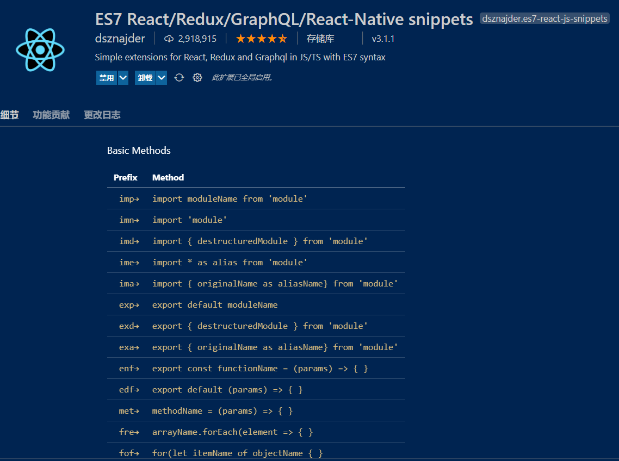Click the fof→ prefix cell
The width and height of the screenshot is (619, 461).
[129, 453]
